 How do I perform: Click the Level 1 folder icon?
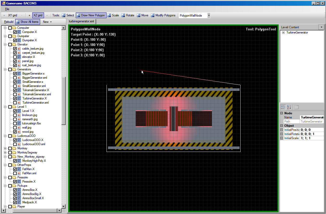(x=14, y=107)
